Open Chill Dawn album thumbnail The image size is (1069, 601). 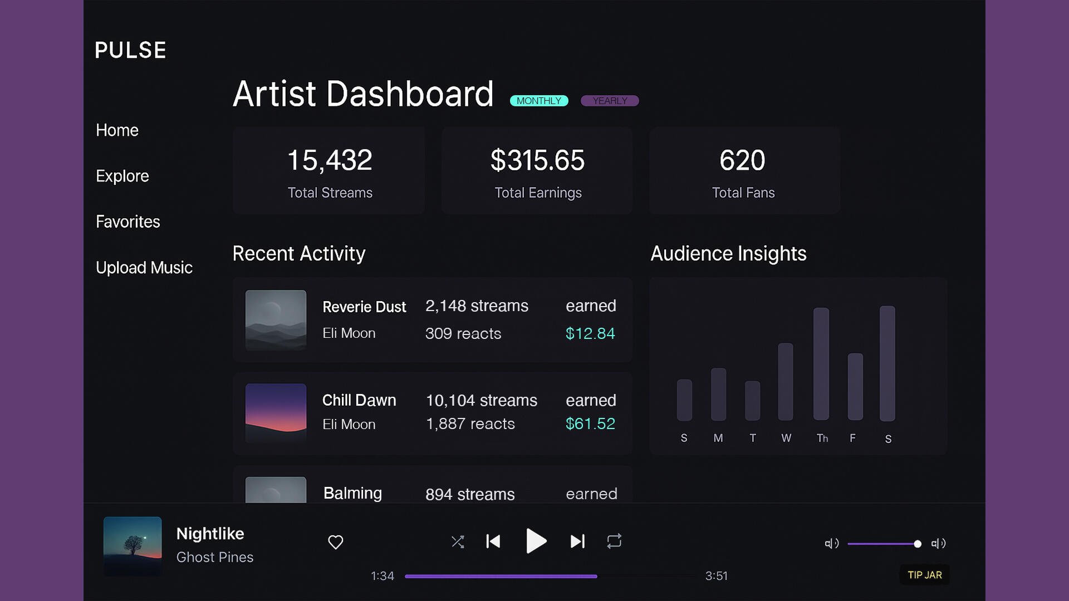pyautogui.click(x=276, y=413)
